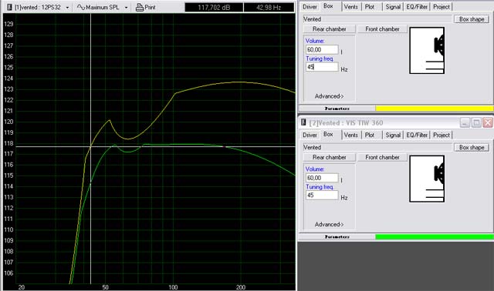
Task: Expand Advanced options in upper panel
Action: click(330, 96)
